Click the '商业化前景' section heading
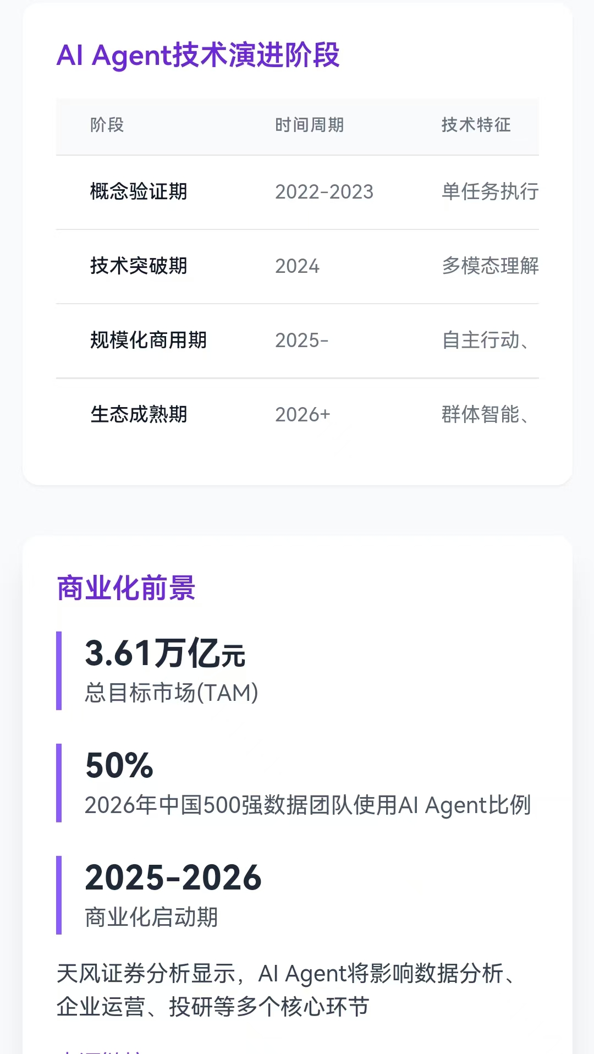 point(126,588)
